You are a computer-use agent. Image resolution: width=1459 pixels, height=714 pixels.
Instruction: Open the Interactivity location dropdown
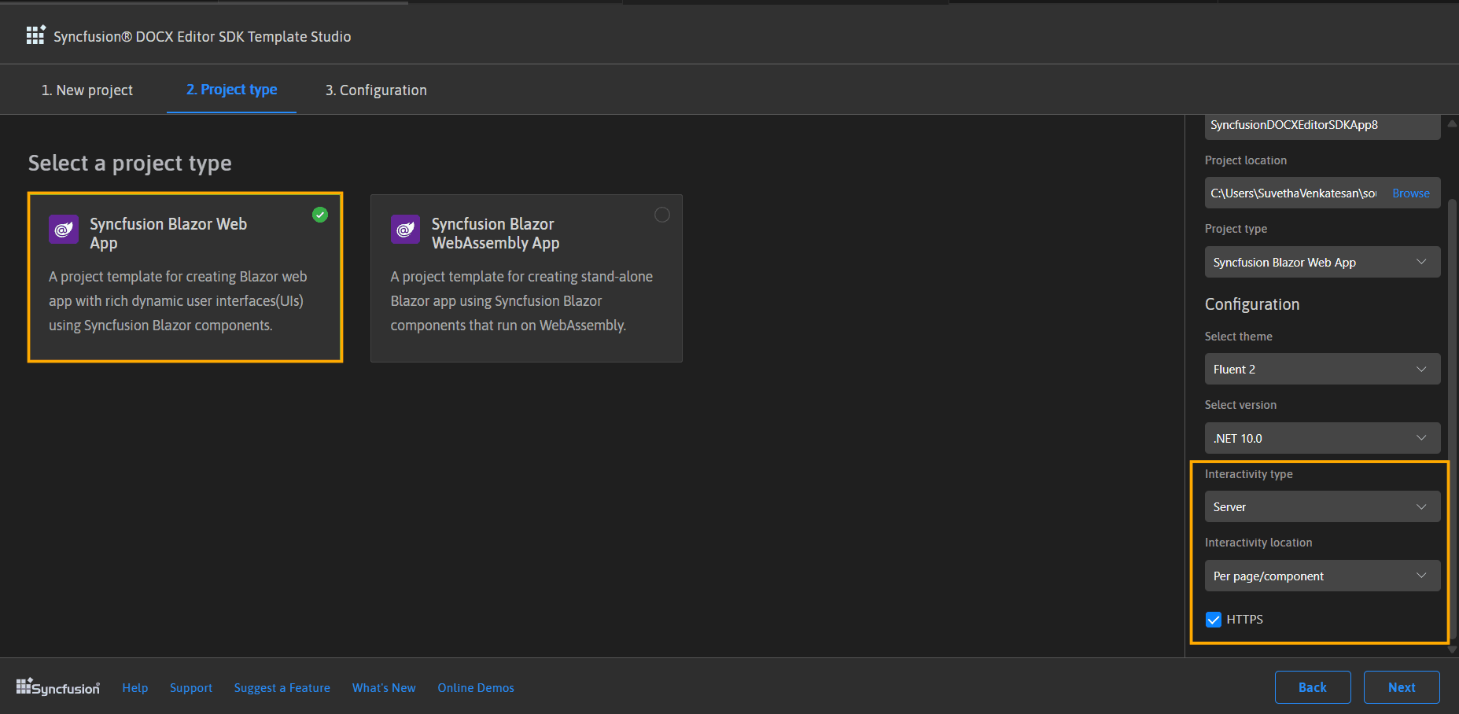point(1321,575)
